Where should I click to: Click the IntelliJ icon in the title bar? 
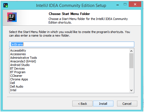tap(6, 5)
